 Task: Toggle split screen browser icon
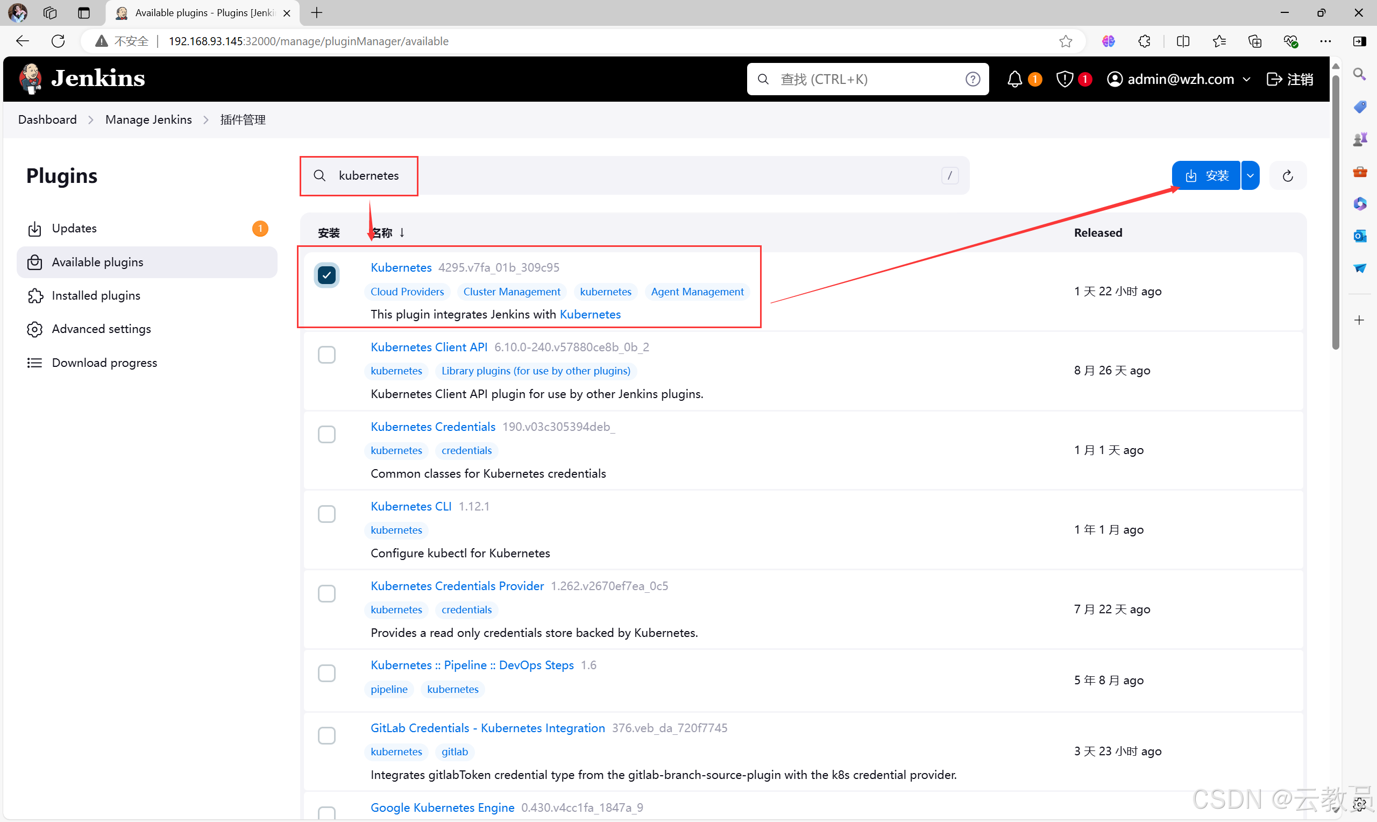pyautogui.click(x=1183, y=41)
